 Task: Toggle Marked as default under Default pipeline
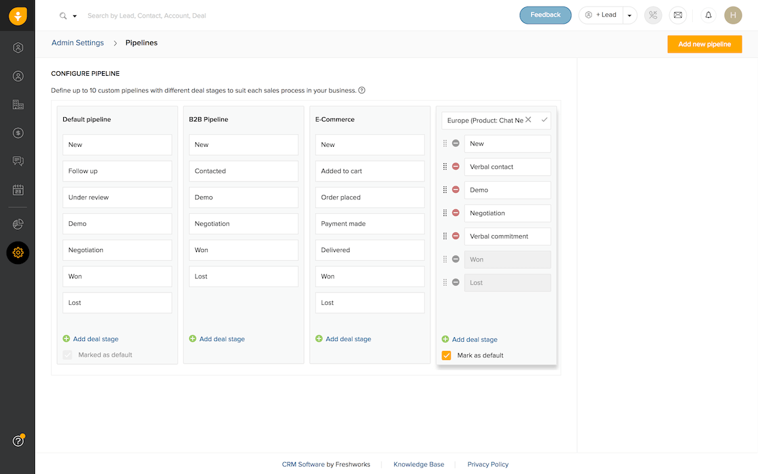(x=67, y=354)
